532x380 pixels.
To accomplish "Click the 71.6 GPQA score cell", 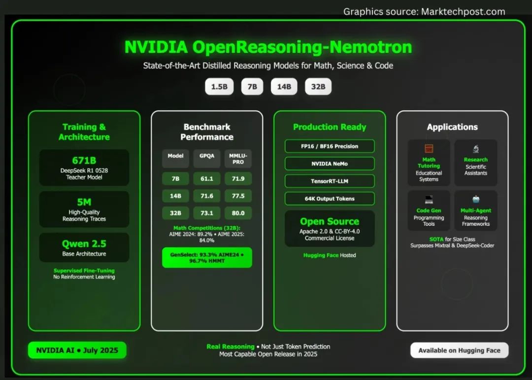I will click(206, 196).
